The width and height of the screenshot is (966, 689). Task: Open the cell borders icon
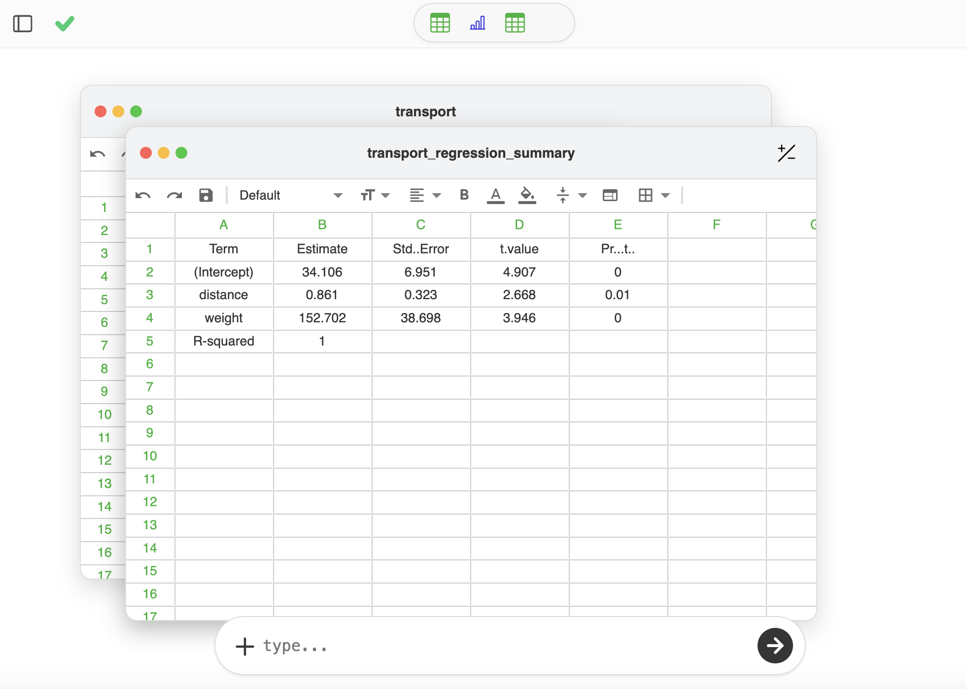(646, 196)
